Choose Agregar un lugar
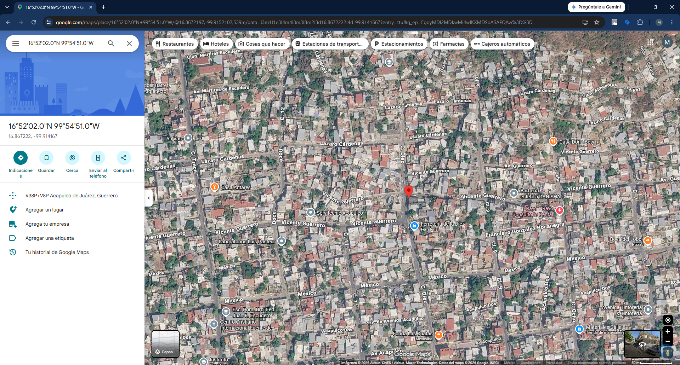 (72, 210)
